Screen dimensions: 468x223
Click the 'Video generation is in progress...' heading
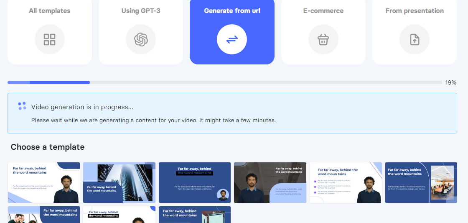(x=82, y=107)
